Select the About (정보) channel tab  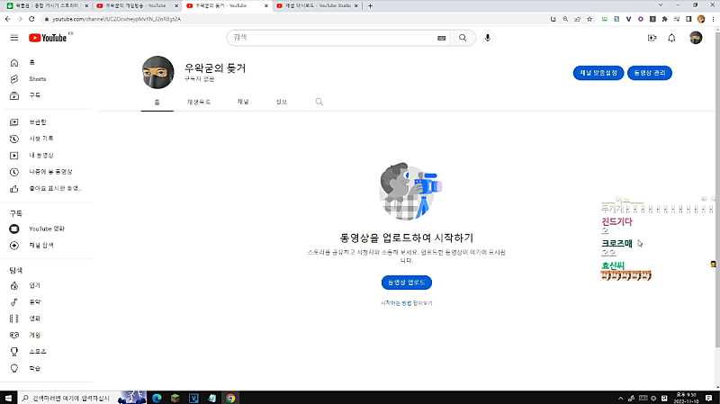pyautogui.click(x=282, y=102)
